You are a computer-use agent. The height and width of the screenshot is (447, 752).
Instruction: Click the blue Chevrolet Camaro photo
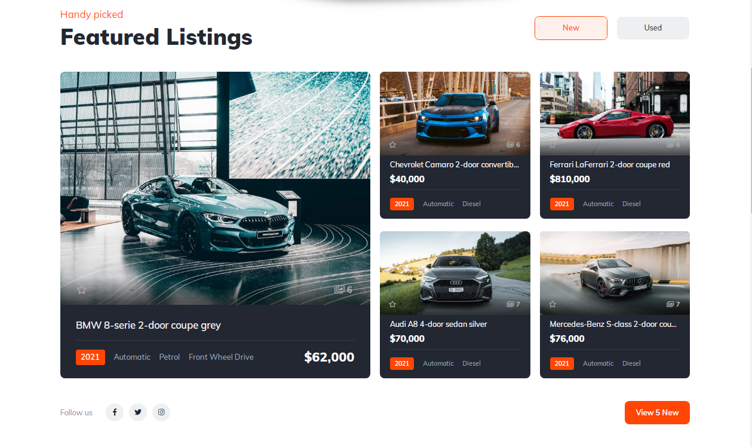[x=455, y=114]
